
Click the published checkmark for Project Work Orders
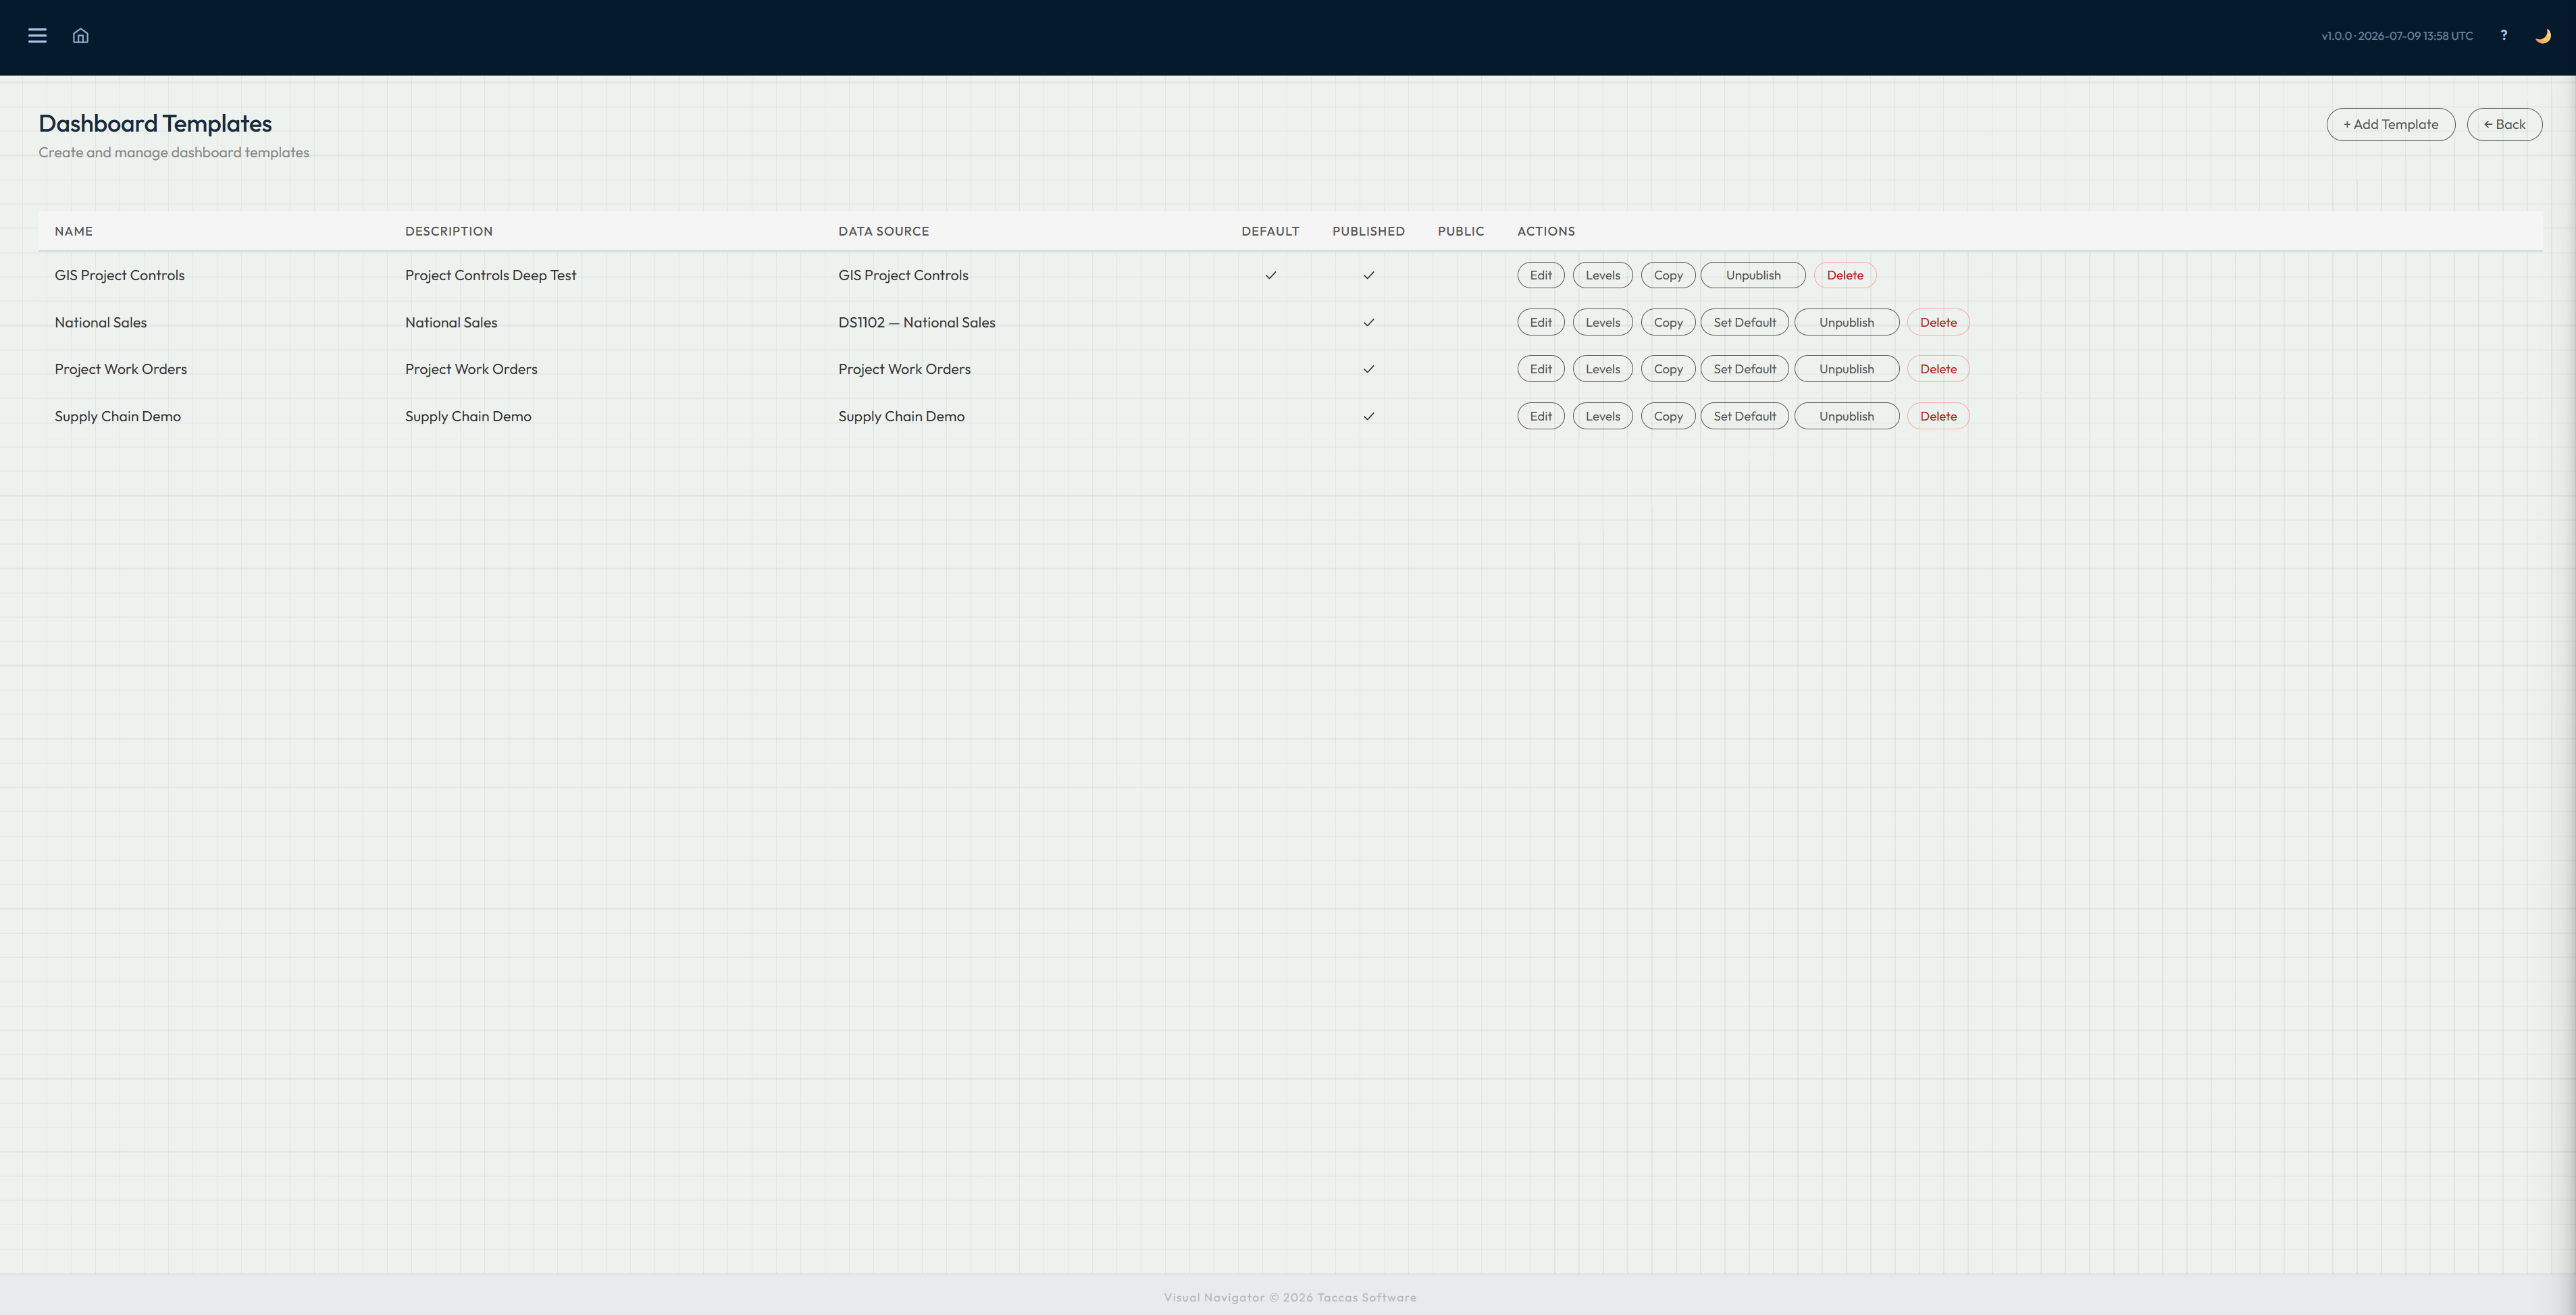point(1368,370)
